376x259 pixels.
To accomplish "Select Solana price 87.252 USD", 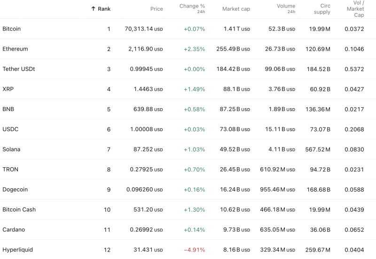I will [x=148, y=149].
